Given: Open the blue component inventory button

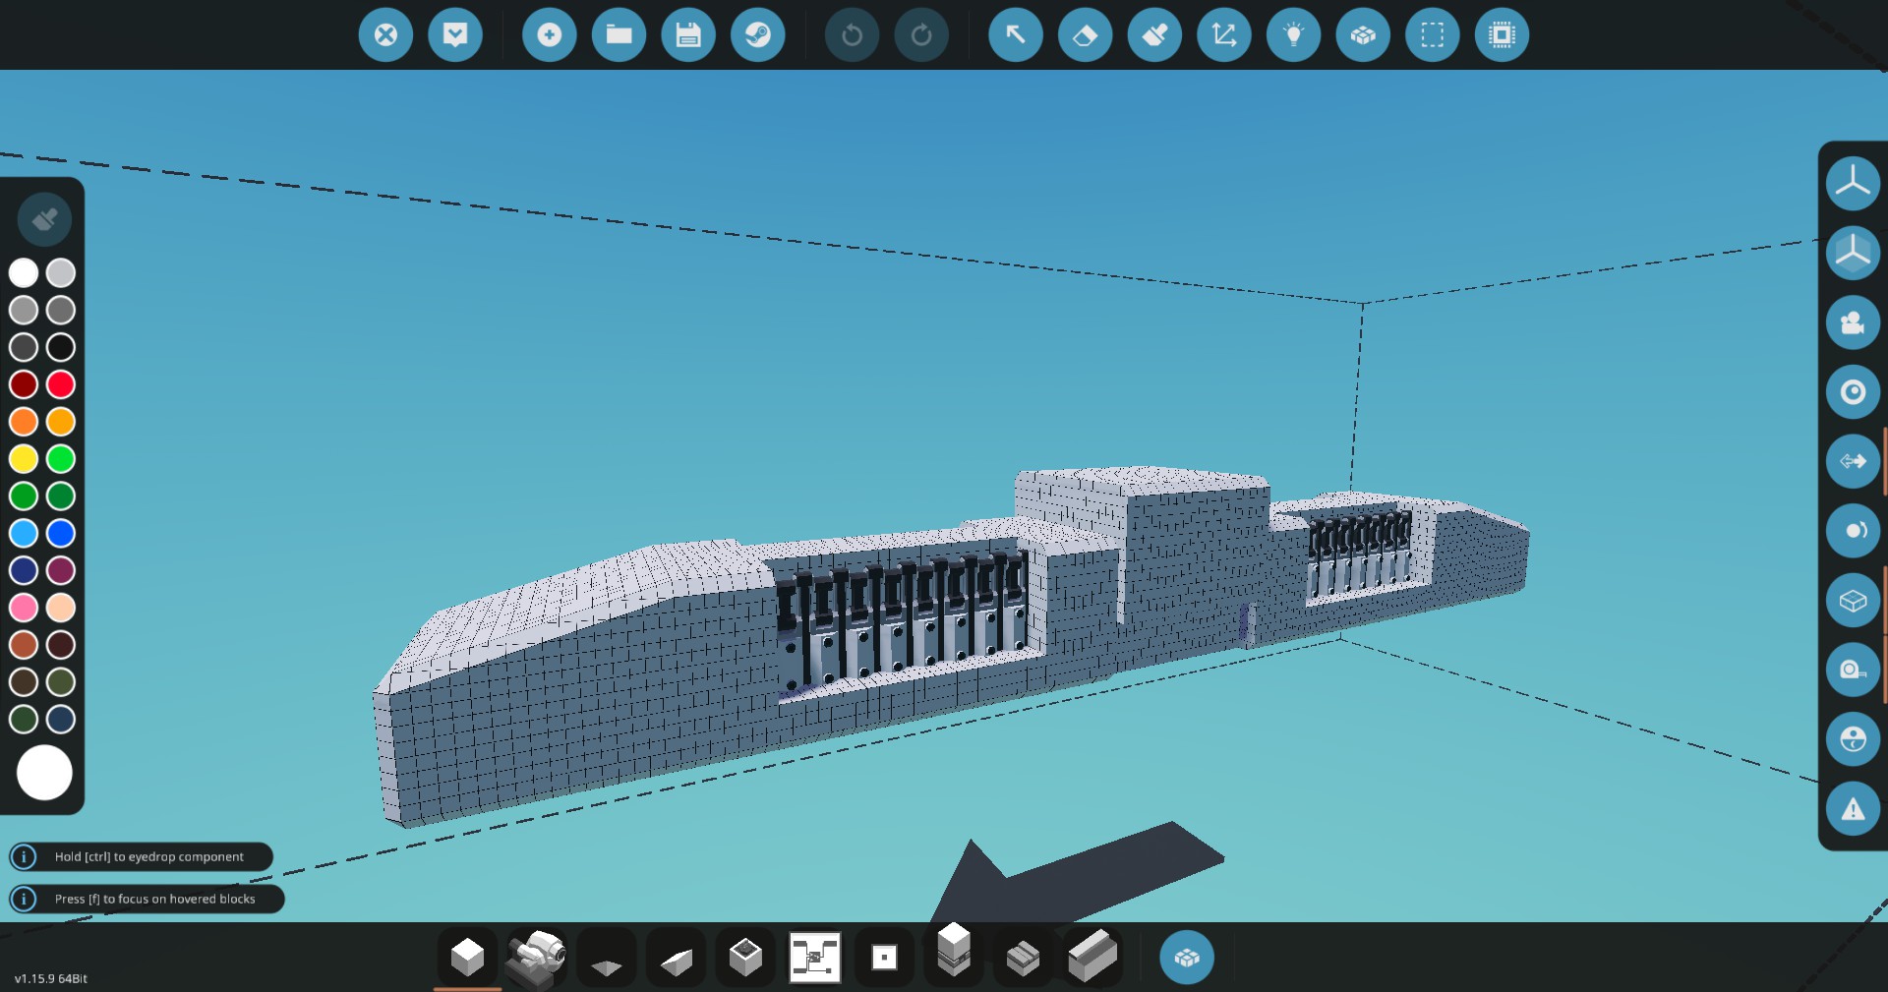Looking at the screenshot, I should (x=1187, y=957).
